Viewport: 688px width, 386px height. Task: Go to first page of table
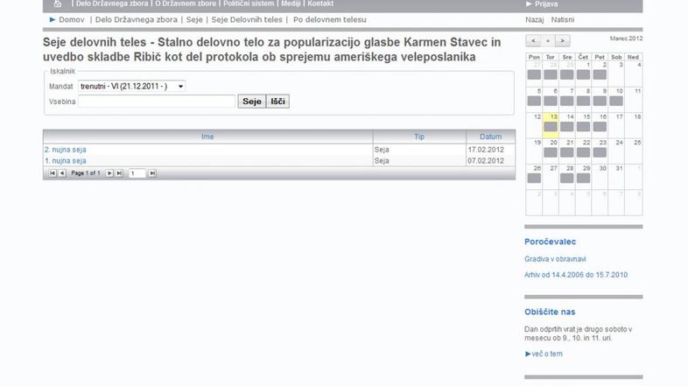tap(53, 173)
